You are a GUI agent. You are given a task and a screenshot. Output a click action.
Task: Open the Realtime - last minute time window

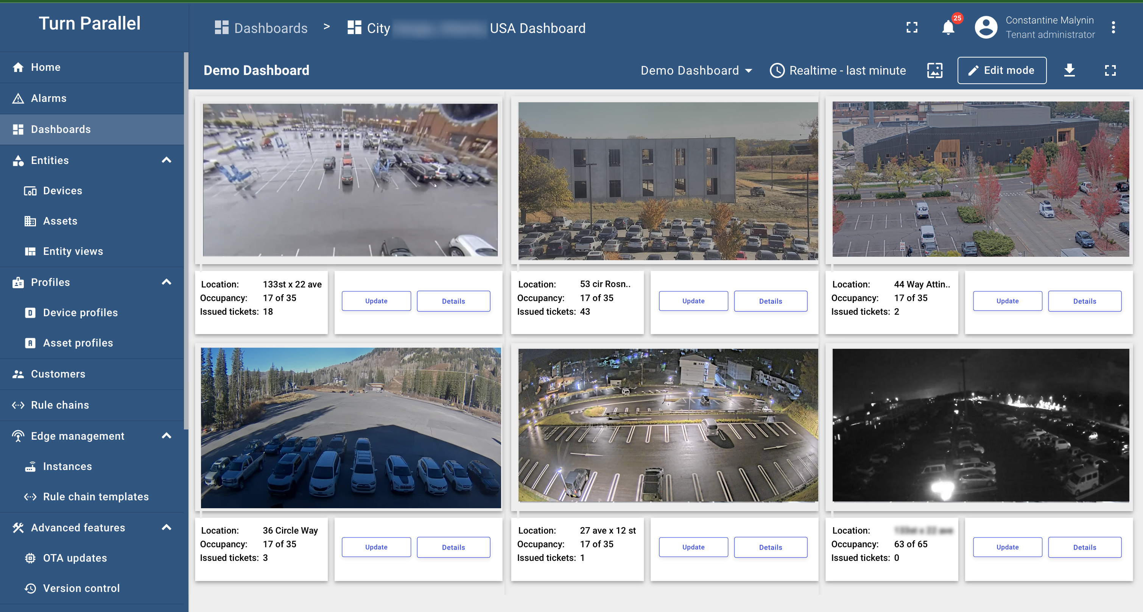point(838,70)
